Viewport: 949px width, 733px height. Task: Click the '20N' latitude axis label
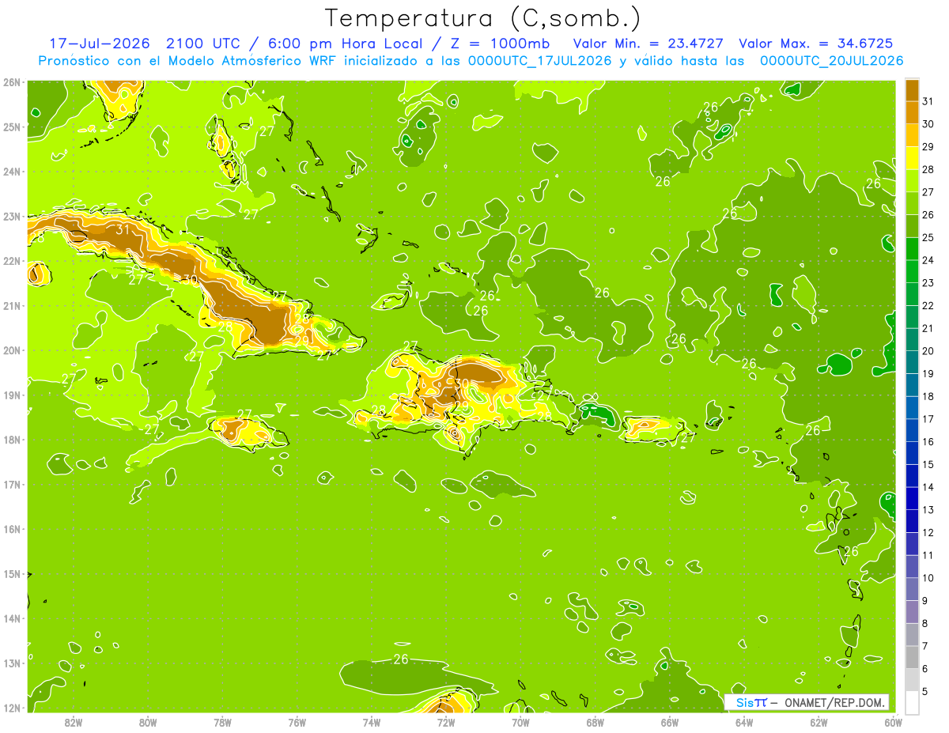[x=12, y=350]
